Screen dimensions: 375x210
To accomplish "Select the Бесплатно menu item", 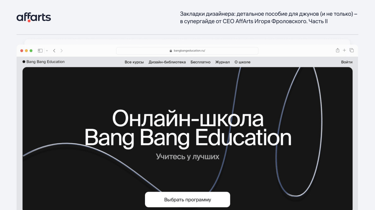I will (200, 62).
